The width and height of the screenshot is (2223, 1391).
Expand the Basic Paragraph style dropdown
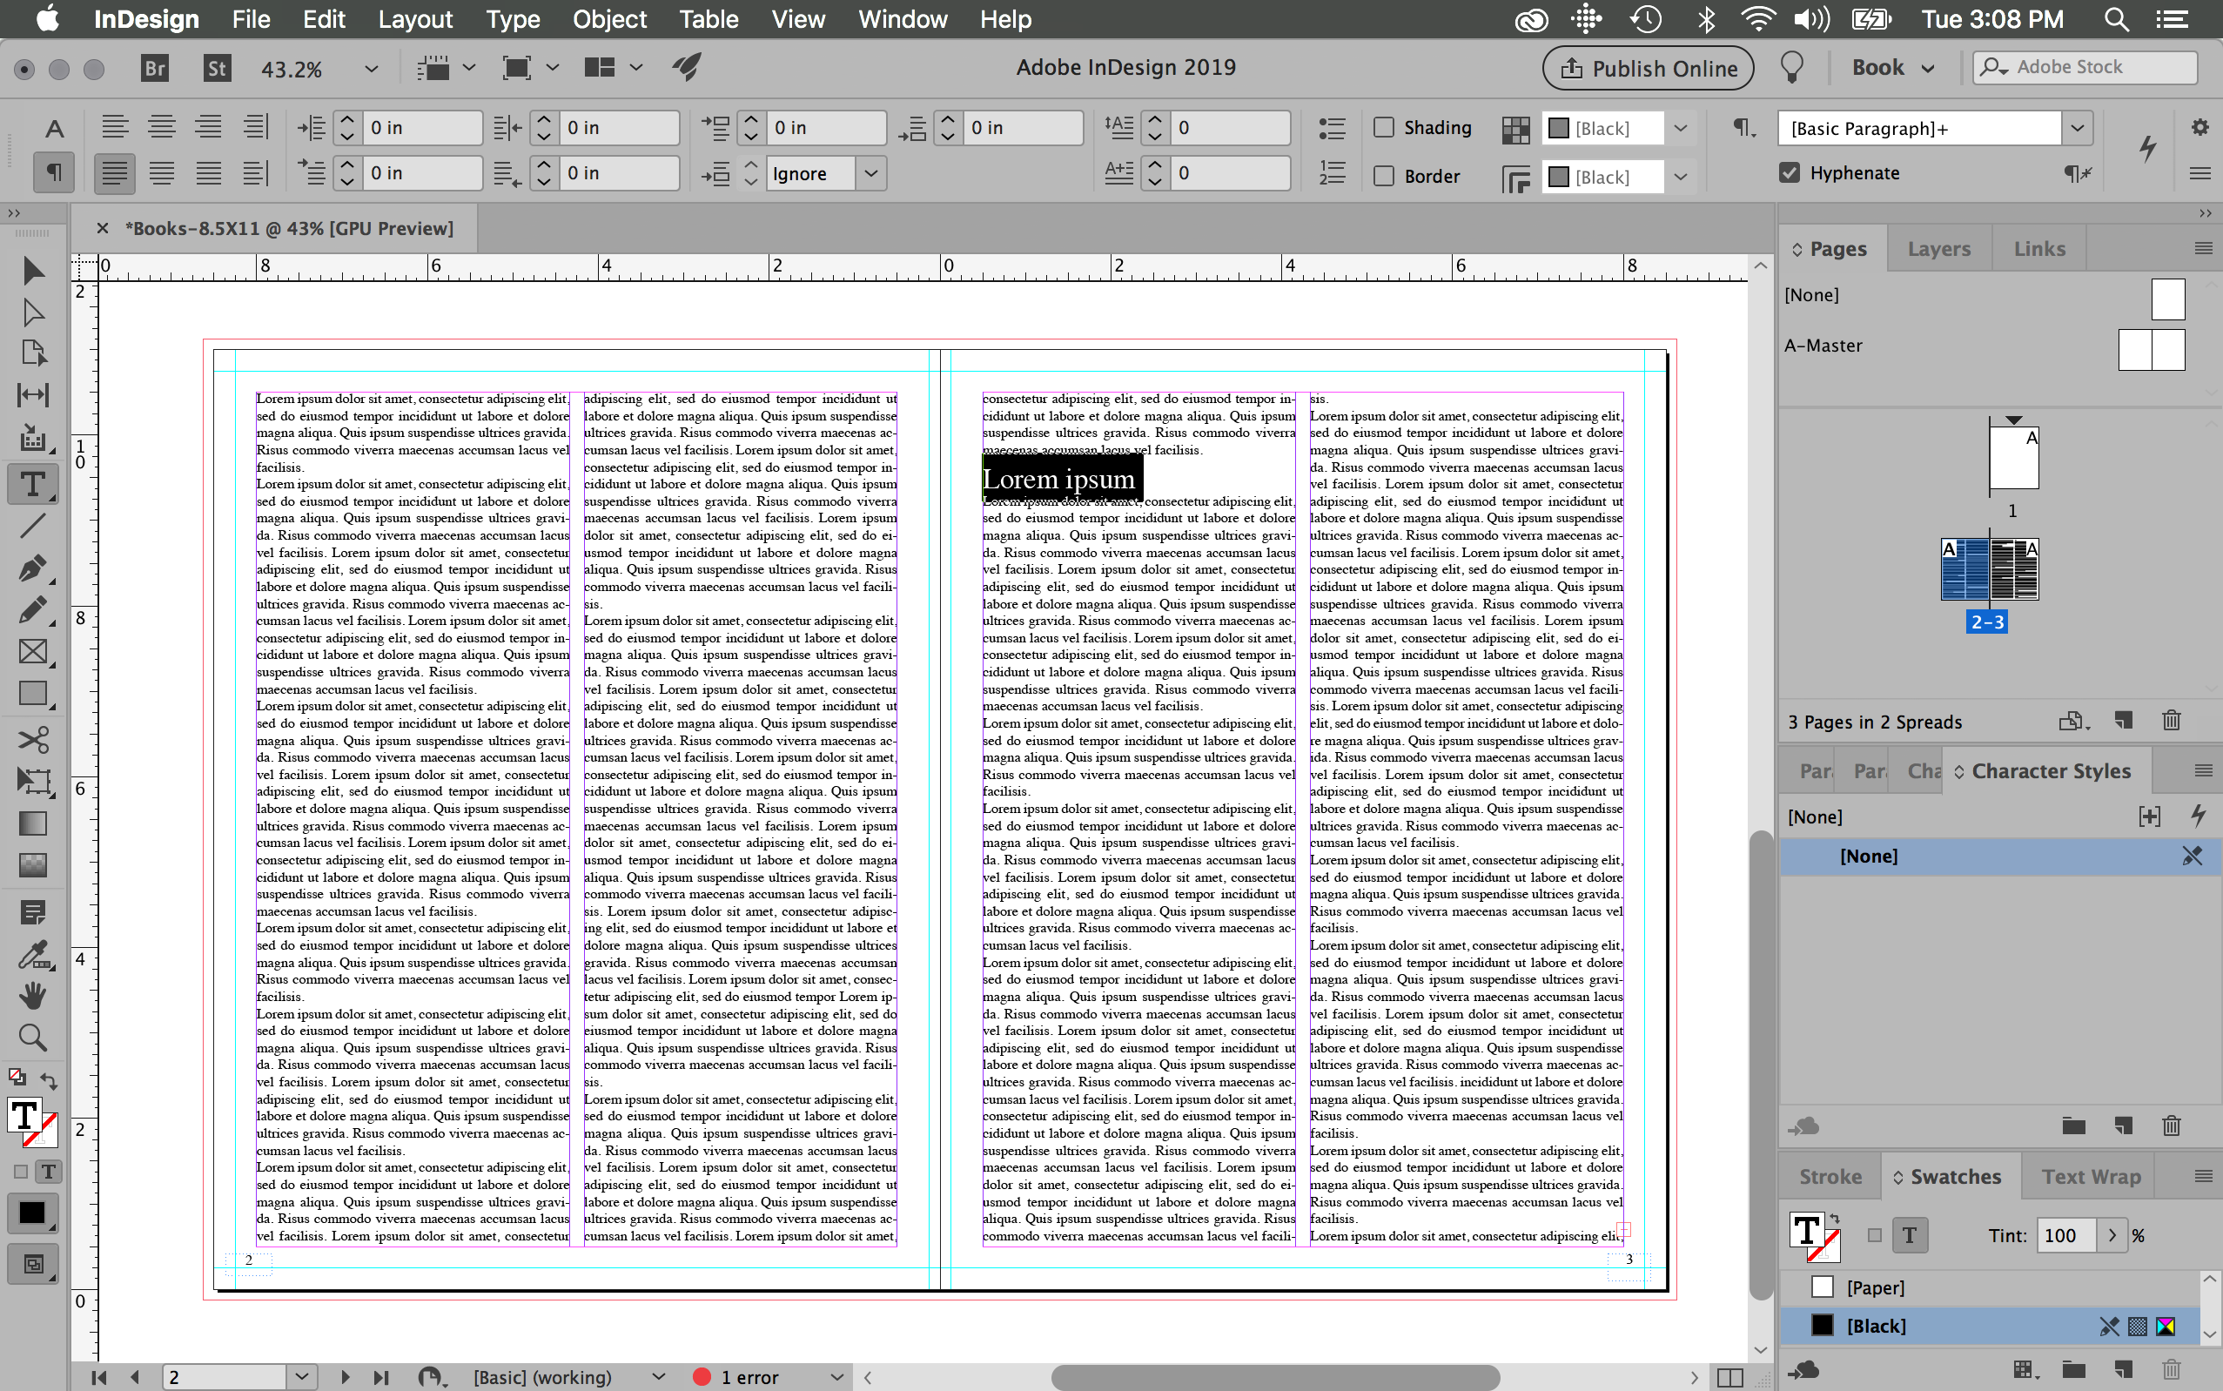pos(2077,128)
